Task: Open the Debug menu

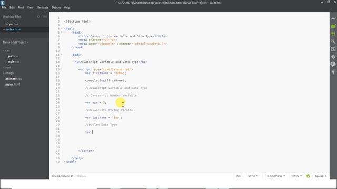Action: click(x=56, y=7)
